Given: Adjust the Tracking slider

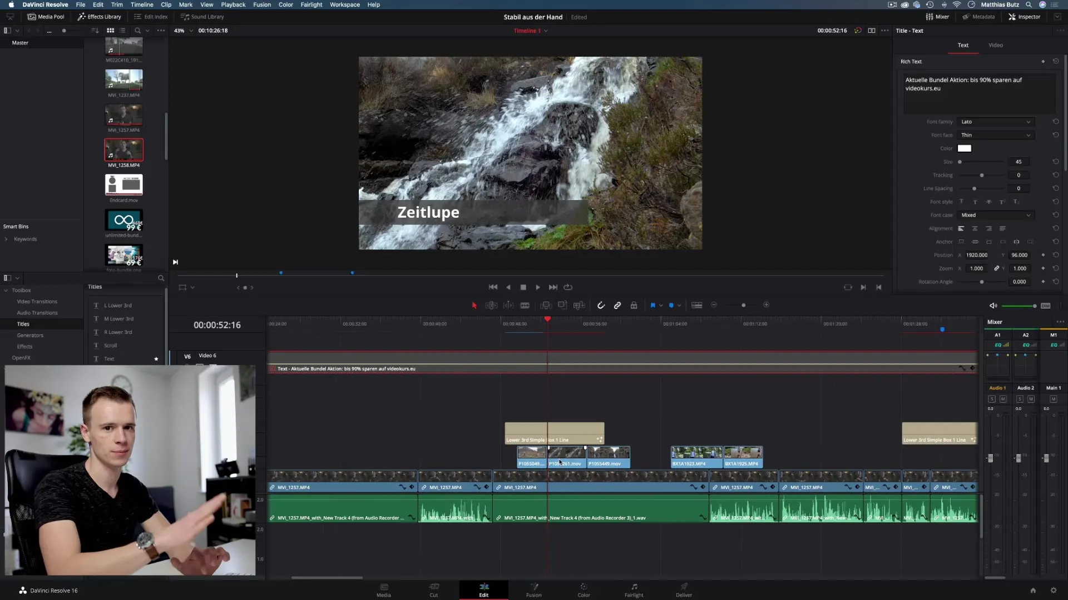Looking at the screenshot, I should (x=981, y=175).
